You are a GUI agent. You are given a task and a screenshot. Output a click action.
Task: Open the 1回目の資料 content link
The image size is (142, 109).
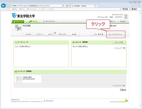pyautogui.click(x=27, y=77)
